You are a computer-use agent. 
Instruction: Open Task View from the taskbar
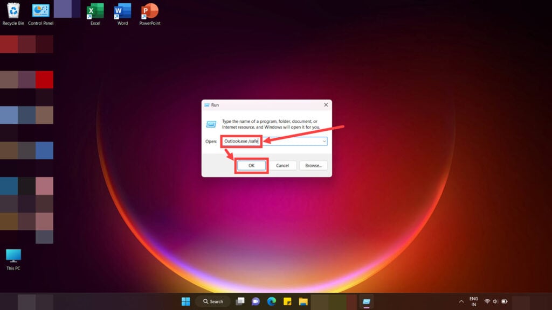pos(240,301)
